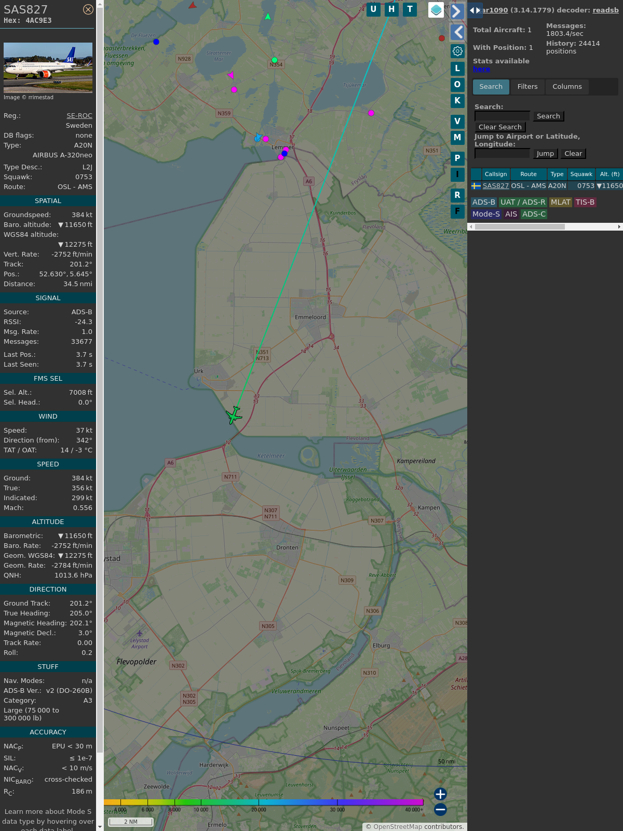Click the Mode-S source legend
This screenshot has height=831, width=623.
pyautogui.click(x=486, y=214)
